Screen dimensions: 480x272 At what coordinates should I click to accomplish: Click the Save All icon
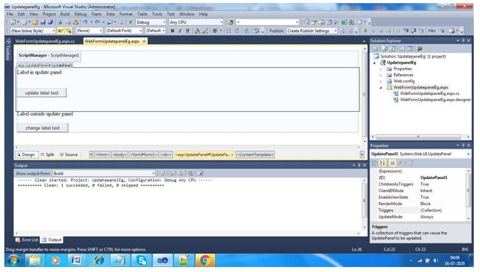pos(51,22)
